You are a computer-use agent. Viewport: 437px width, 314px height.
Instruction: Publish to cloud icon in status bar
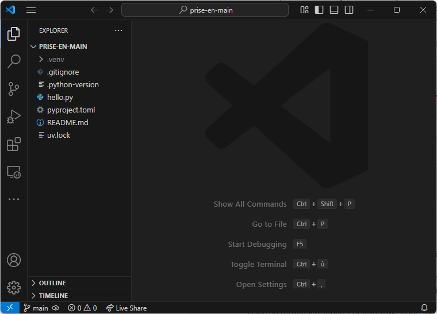click(x=56, y=308)
